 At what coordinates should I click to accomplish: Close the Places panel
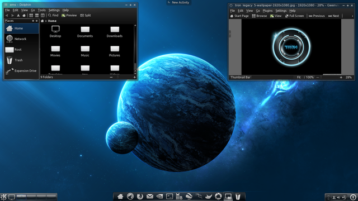click(x=37, y=21)
